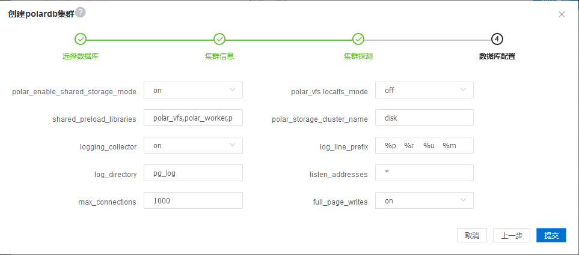Click the 集群信息 step checkmark icon
Viewport: 579px width, 255px height.
(219, 38)
